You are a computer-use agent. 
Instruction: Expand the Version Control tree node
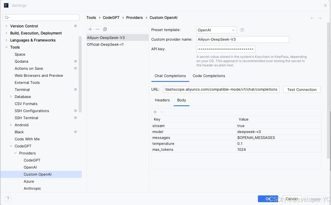[6, 26]
